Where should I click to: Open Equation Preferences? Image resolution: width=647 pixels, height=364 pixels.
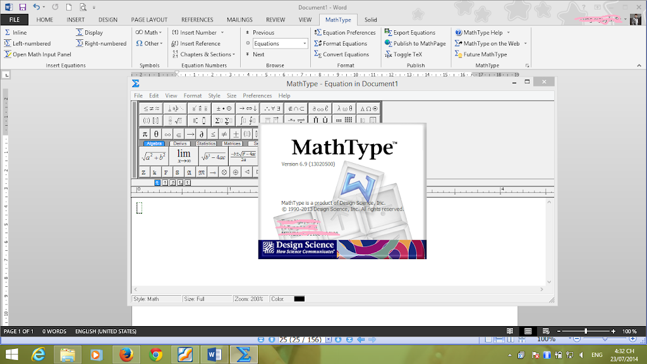click(345, 33)
